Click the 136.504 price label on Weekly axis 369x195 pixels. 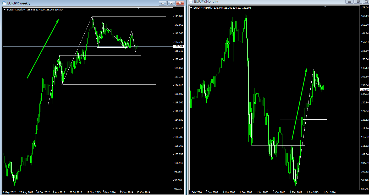(179, 46)
